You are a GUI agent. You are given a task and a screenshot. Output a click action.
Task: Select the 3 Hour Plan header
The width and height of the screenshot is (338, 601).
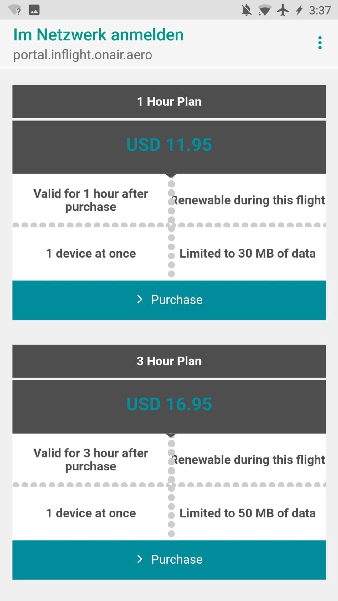point(169,361)
